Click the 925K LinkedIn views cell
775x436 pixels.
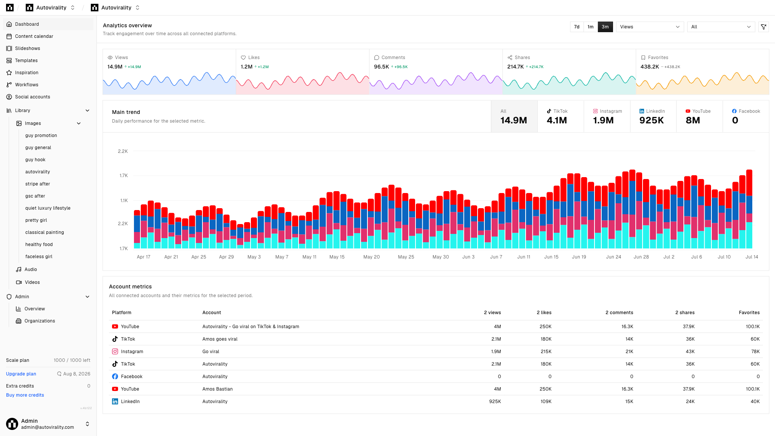pyautogui.click(x=495, y=402)
